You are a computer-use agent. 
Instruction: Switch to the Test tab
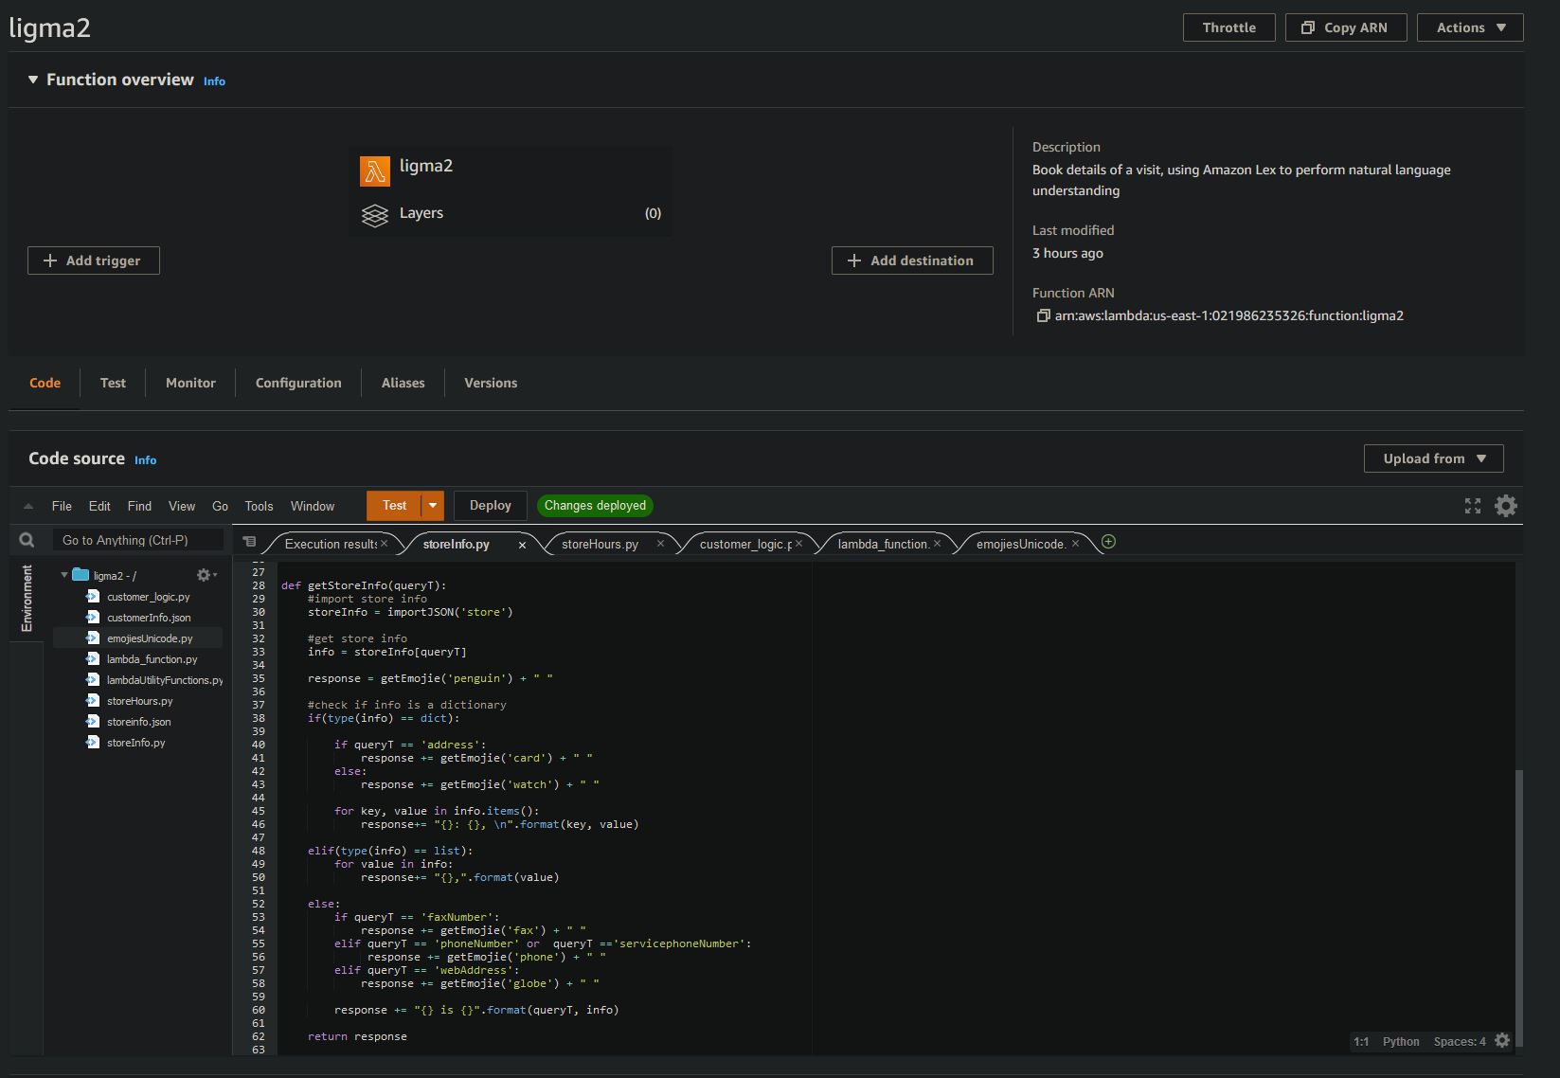(113, 383)
